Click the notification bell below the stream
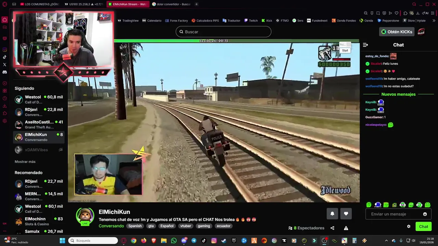 click(x=332, y=214)
